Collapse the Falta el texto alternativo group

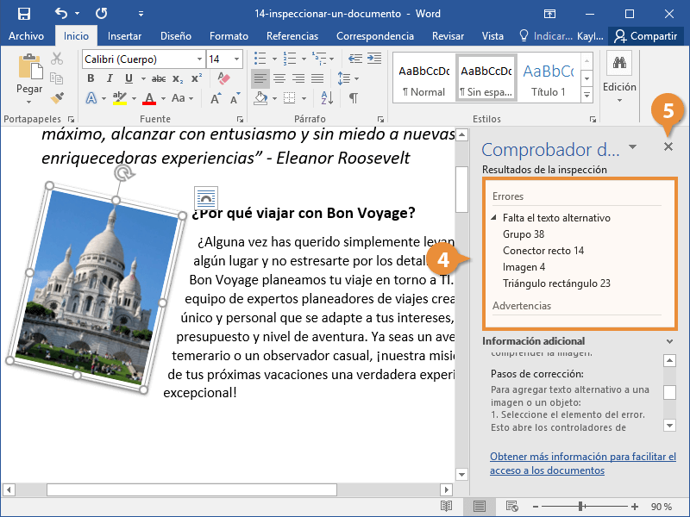(493, 217)
